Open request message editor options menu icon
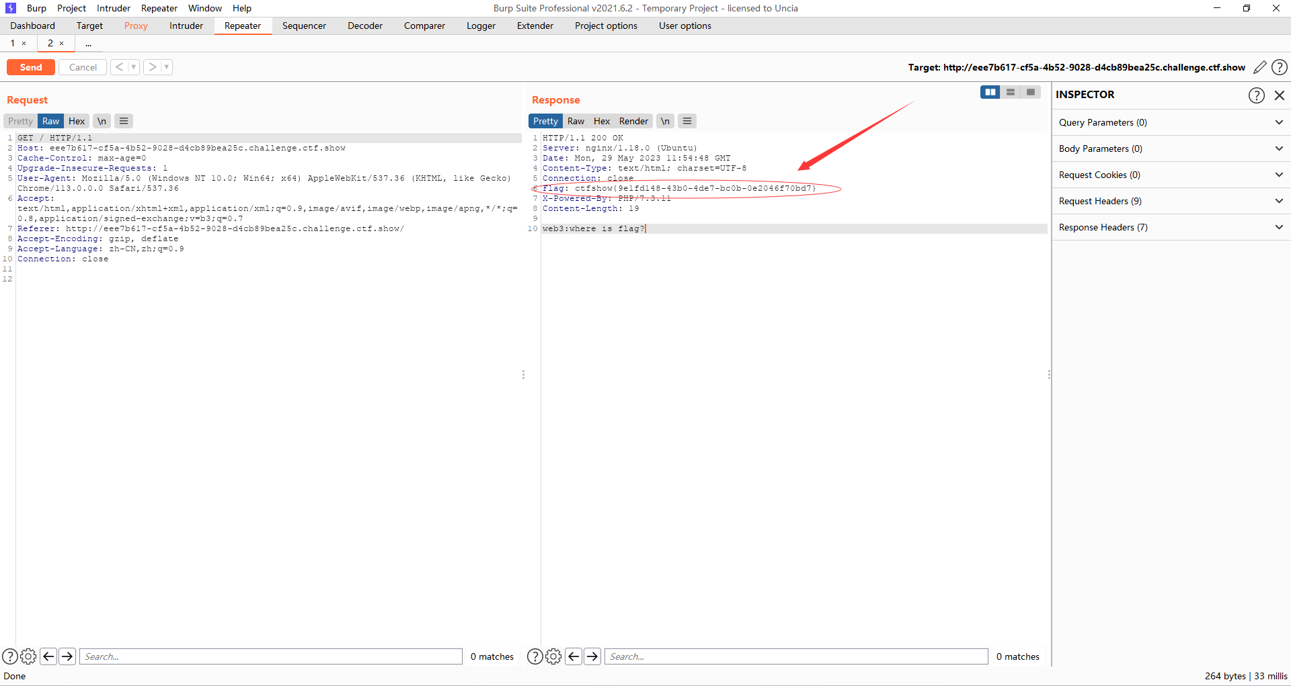Screen dimensions: 1291x686 [124, 121]
